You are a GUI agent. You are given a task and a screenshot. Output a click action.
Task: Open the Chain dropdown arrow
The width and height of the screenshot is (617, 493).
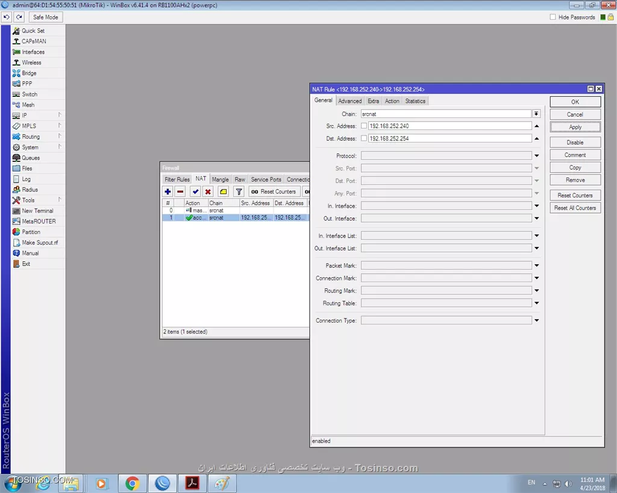[x=536, y=114]
